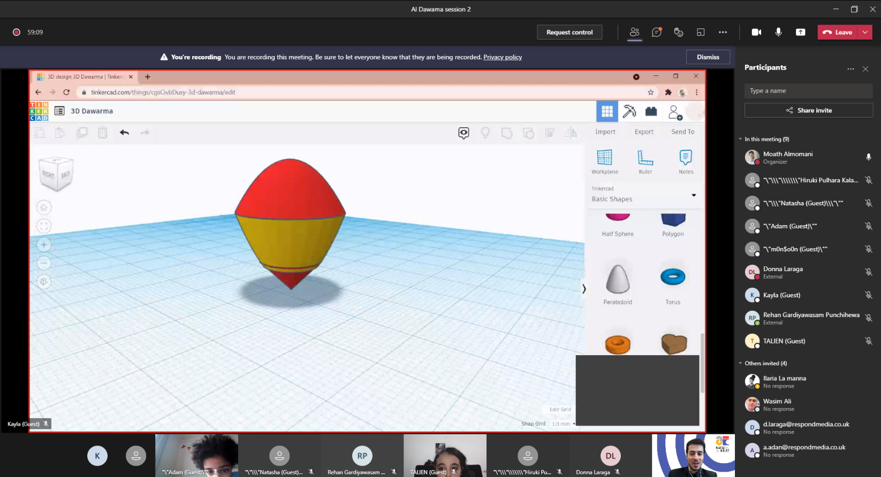Click the Home view button
The image size is (881, 477).
click(x=44, y=207)
